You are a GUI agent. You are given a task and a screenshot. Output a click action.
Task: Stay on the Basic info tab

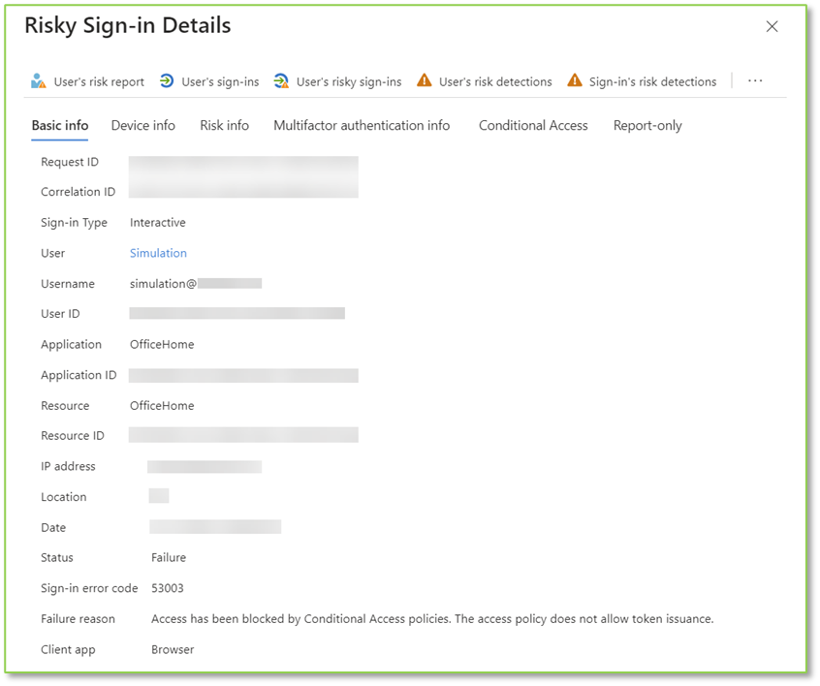click(x=59, y=125)
